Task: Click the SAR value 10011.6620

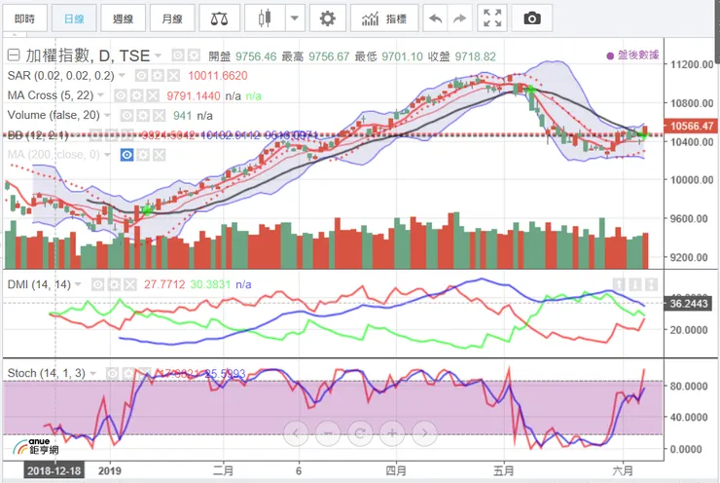Action: [218, 76]
